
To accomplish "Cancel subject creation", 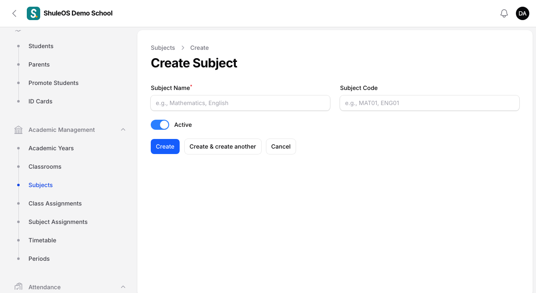I will point(281,146).
